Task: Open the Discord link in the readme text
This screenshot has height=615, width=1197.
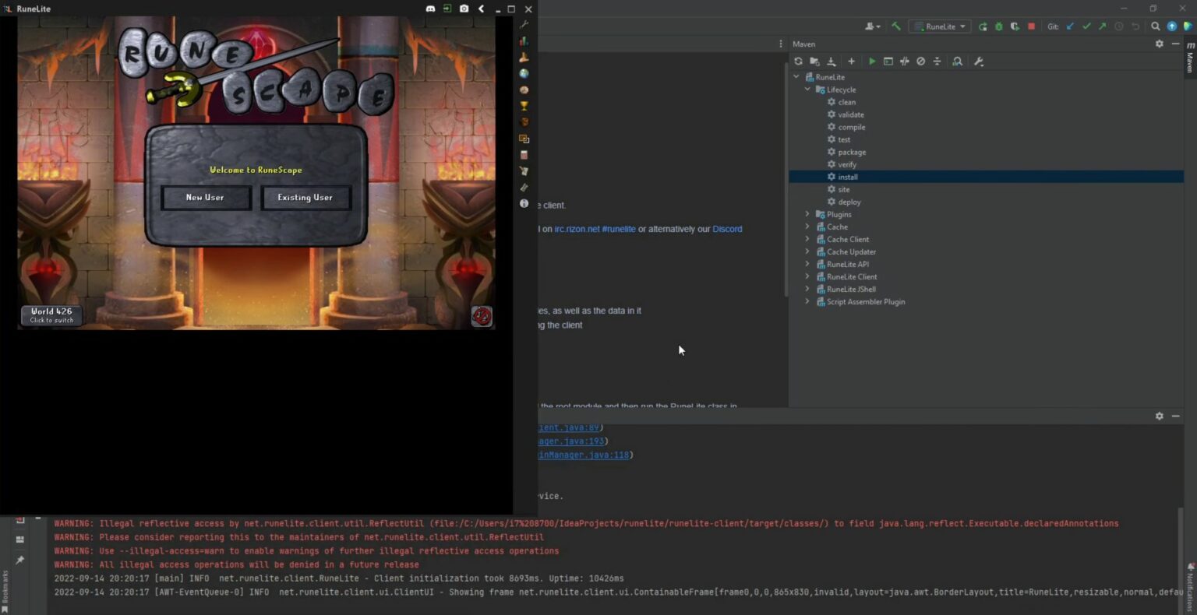Action: click(727, 229)
